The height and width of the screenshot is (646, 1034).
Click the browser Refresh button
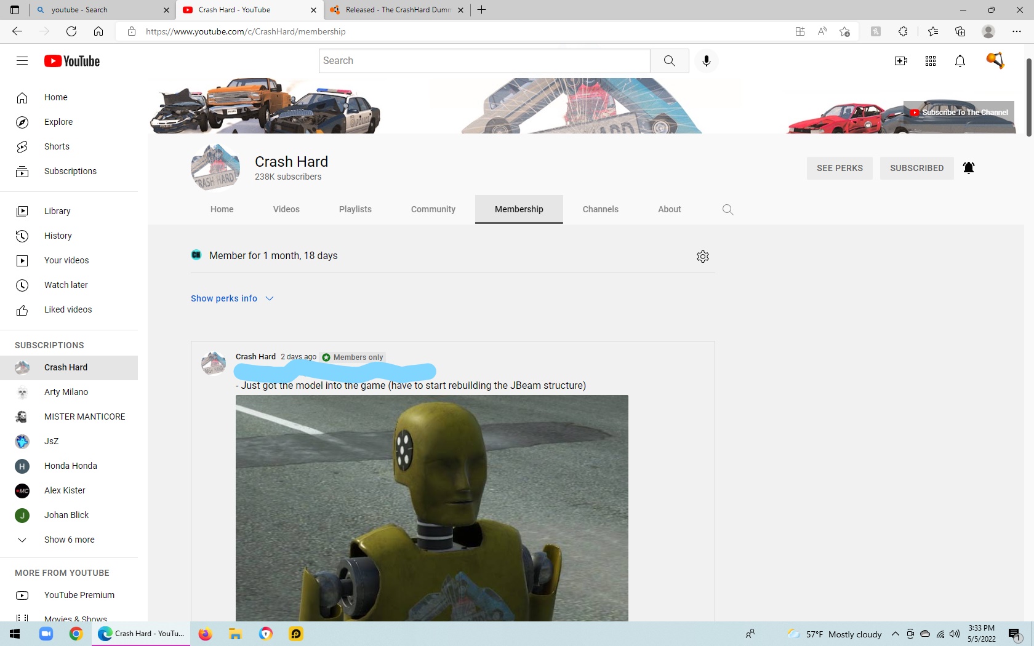71,31
